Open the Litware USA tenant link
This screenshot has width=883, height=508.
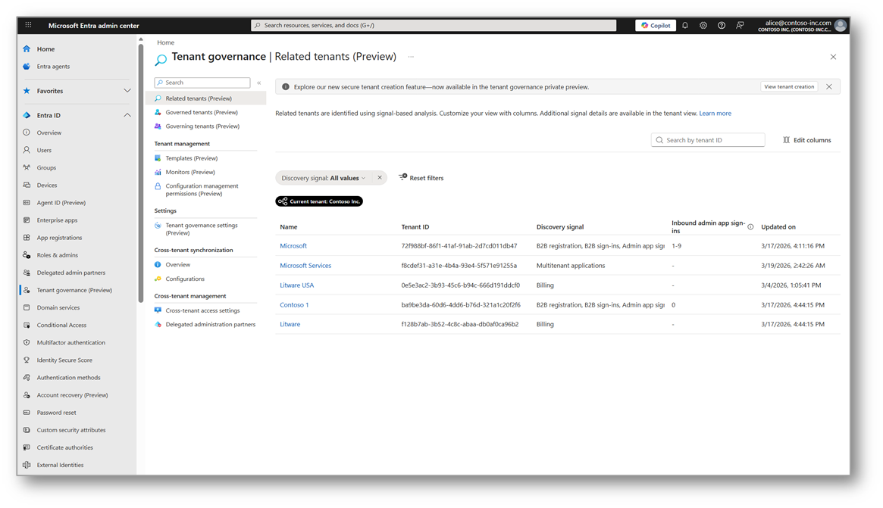point(297,285)
